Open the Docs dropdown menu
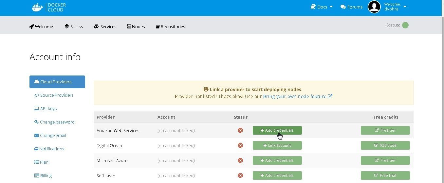 coord(322,7)
